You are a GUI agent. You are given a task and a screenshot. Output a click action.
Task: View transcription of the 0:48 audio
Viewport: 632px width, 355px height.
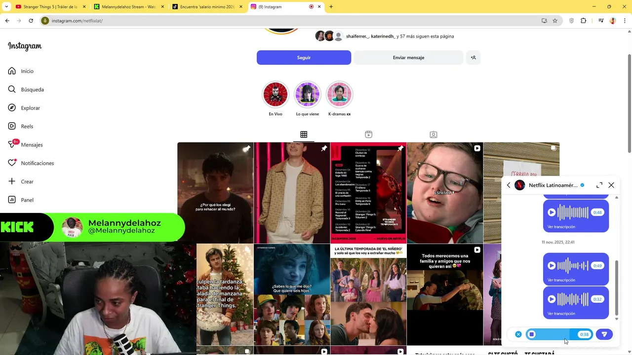pos(561,227)
